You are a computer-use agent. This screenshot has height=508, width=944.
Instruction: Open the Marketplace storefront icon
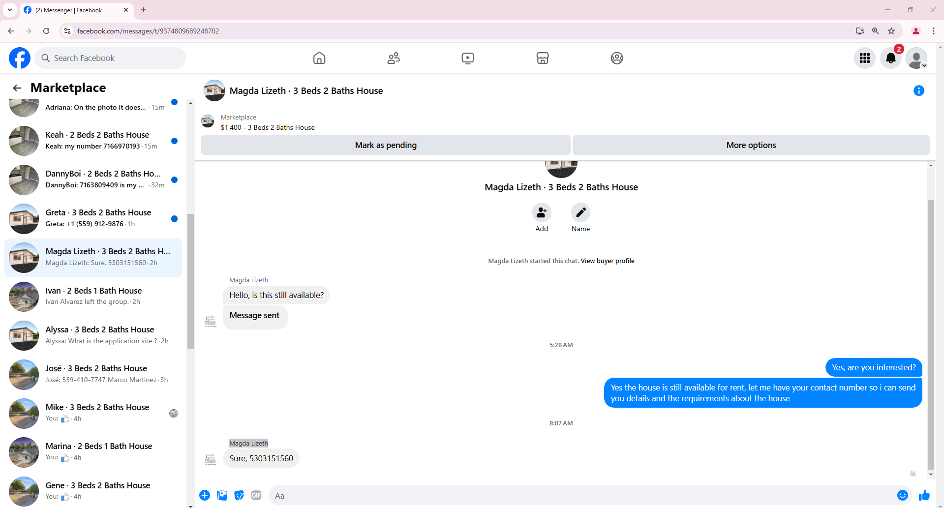pos(543,58)
